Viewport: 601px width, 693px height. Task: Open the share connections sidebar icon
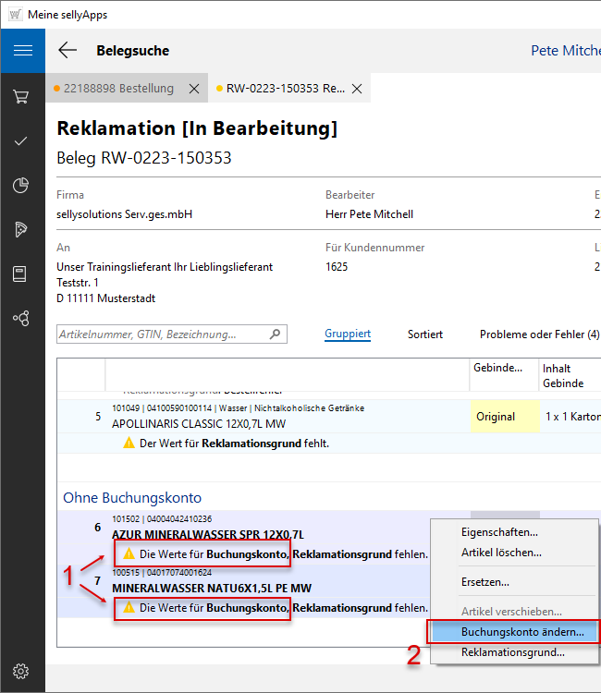tap(22, 319)
